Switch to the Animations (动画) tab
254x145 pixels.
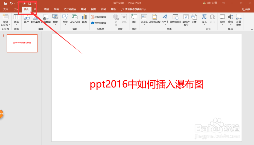click(56, 9)
